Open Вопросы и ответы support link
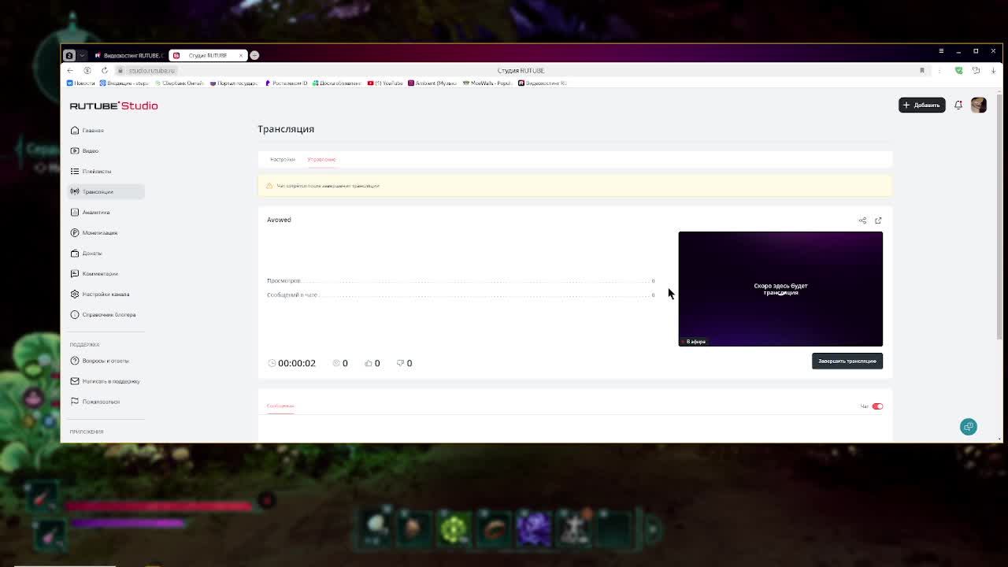 pos(99,361)
